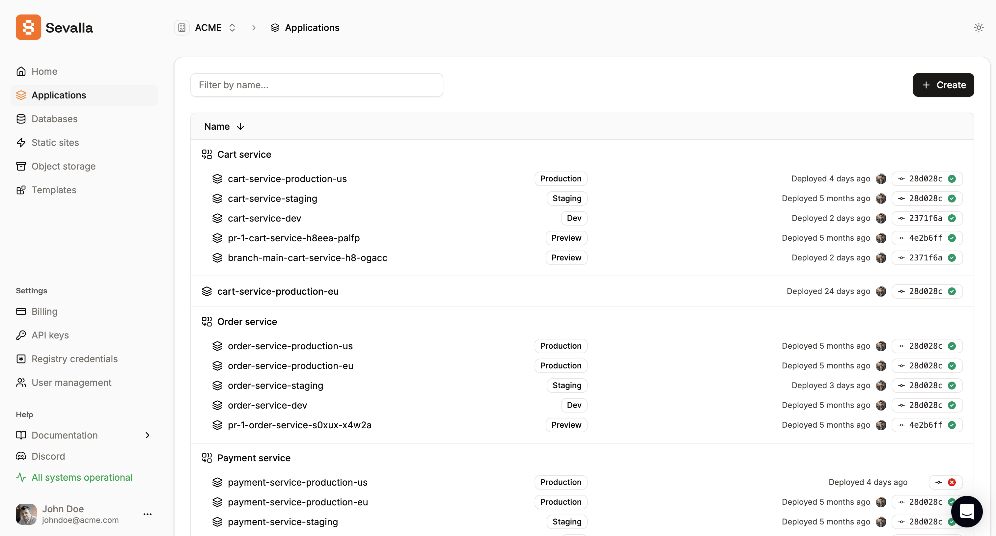Open Databases from the sidebar icon
The image size is (996, 536).
point(21,119)
